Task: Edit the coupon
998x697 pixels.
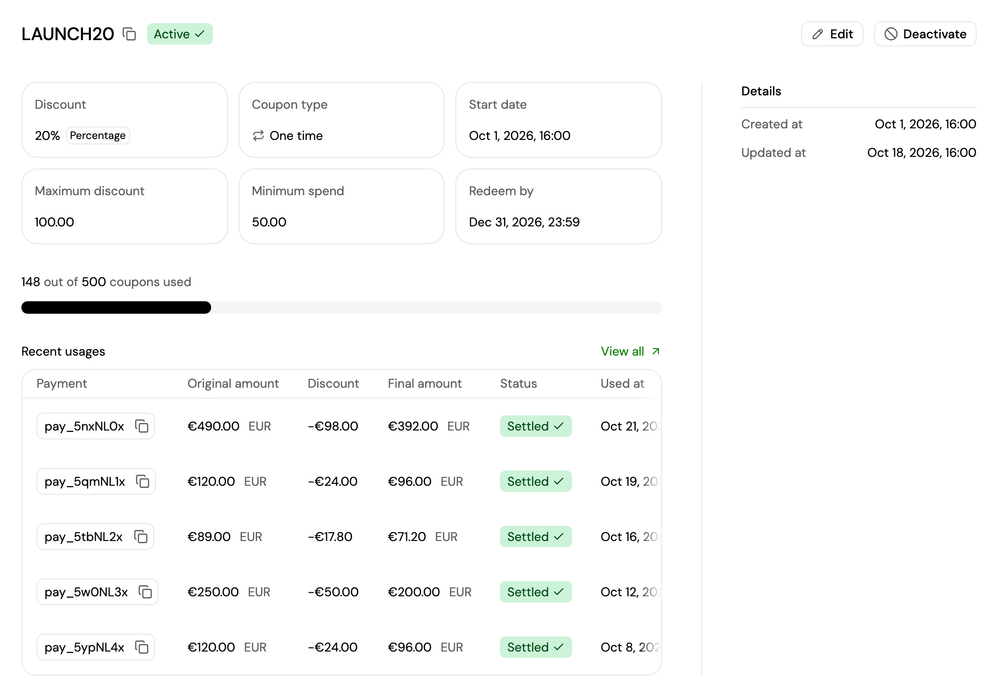Action: click(832, 34)
